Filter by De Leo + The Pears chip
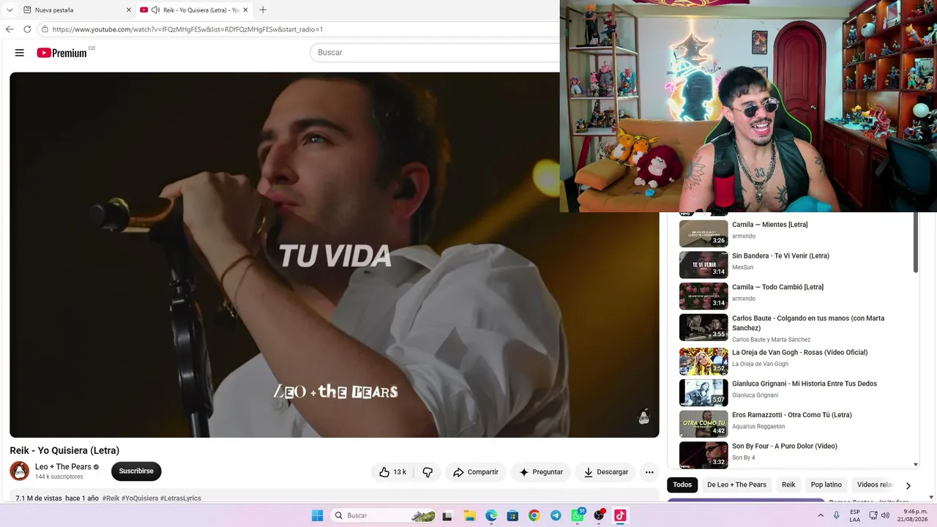 (736, 485)
